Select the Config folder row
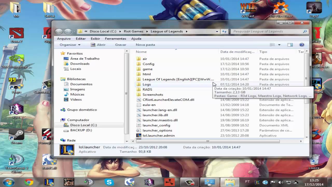332x187 pixels. (219, 64)
